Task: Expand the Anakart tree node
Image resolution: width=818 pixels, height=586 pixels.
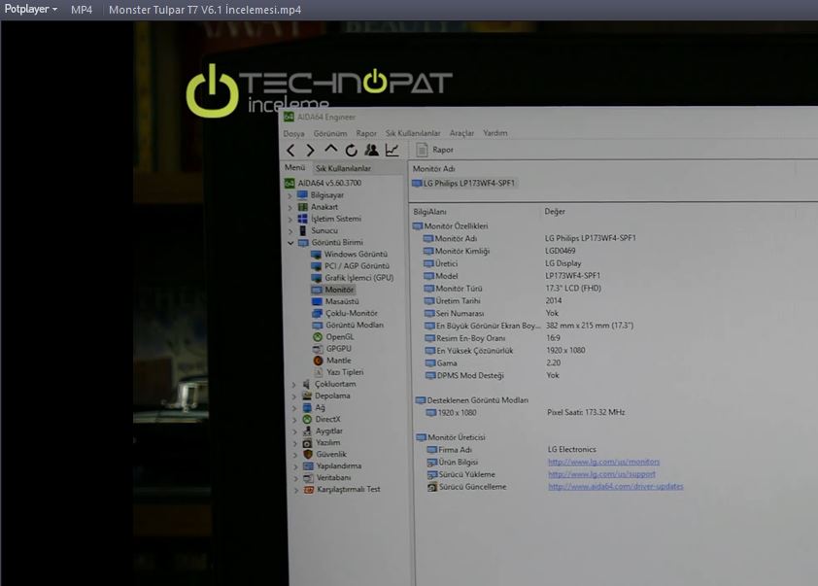Action: [290, 207]
